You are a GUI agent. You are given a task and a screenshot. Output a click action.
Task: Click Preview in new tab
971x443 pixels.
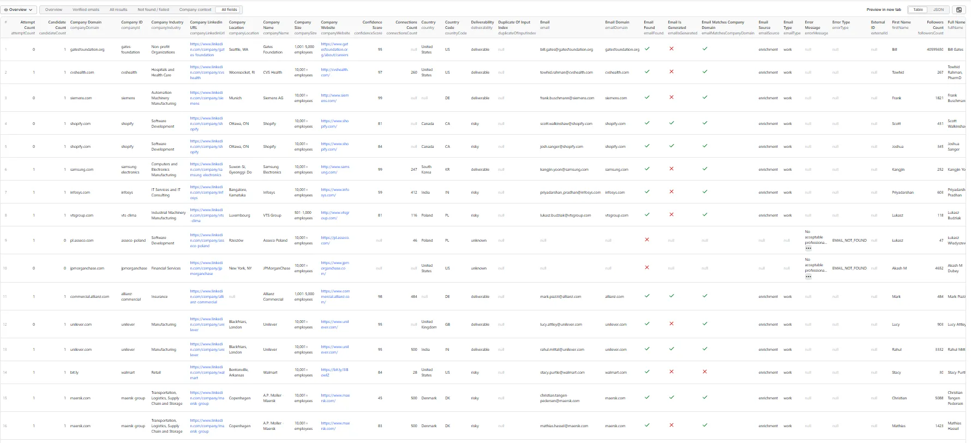[x=884, y=9]
